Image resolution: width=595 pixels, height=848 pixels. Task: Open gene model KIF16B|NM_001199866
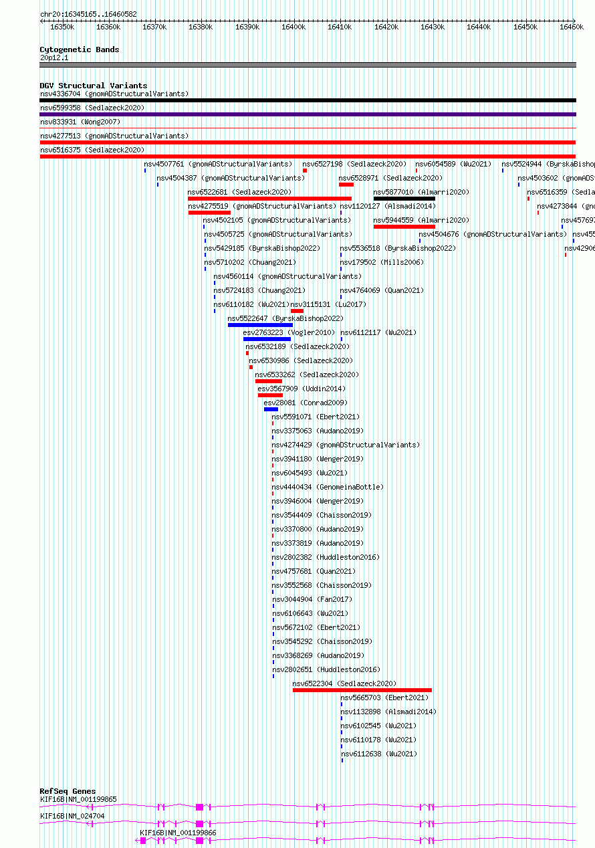356,840
